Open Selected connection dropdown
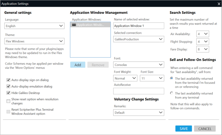 pos(139,39)
